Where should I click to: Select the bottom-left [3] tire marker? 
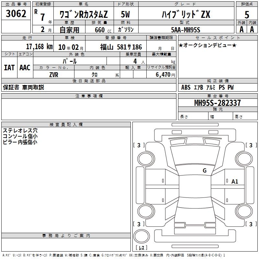click(139, 224)
